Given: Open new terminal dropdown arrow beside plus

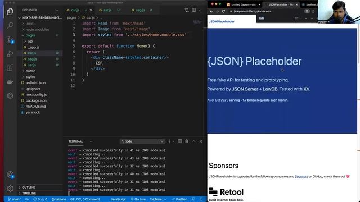Looking at the screenshot, I should (x=174, y=141).
